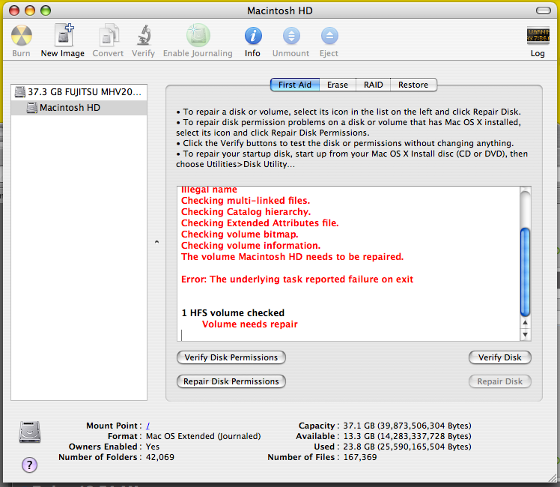This screenshot has width=560, height=487.
Task: Click 'Volume needs repair' log line
Action: click(249, 324)
